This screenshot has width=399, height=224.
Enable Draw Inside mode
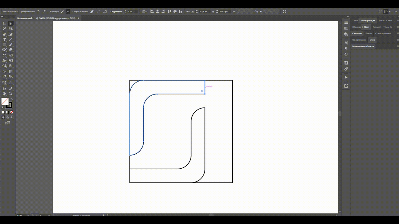(x=11, y=117)
